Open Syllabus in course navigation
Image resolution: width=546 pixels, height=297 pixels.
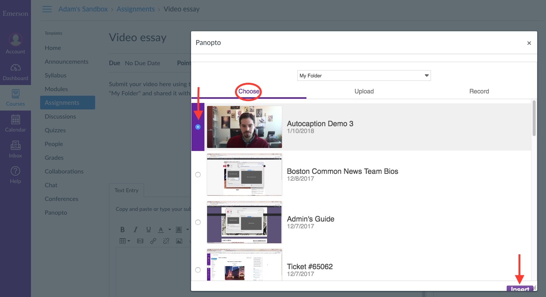click(x=55, y=75)
